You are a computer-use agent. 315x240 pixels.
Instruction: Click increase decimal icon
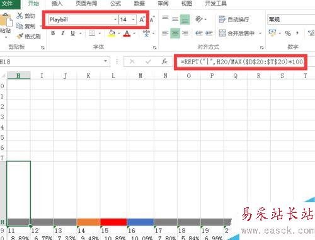(x=311, y=33)
